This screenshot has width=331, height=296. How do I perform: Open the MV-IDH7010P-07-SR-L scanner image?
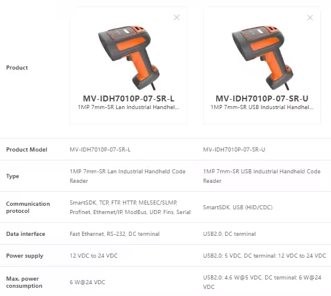pos(129,58)
